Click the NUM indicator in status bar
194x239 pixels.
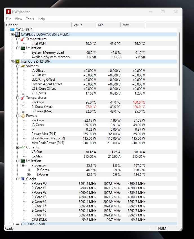(162, 228)
